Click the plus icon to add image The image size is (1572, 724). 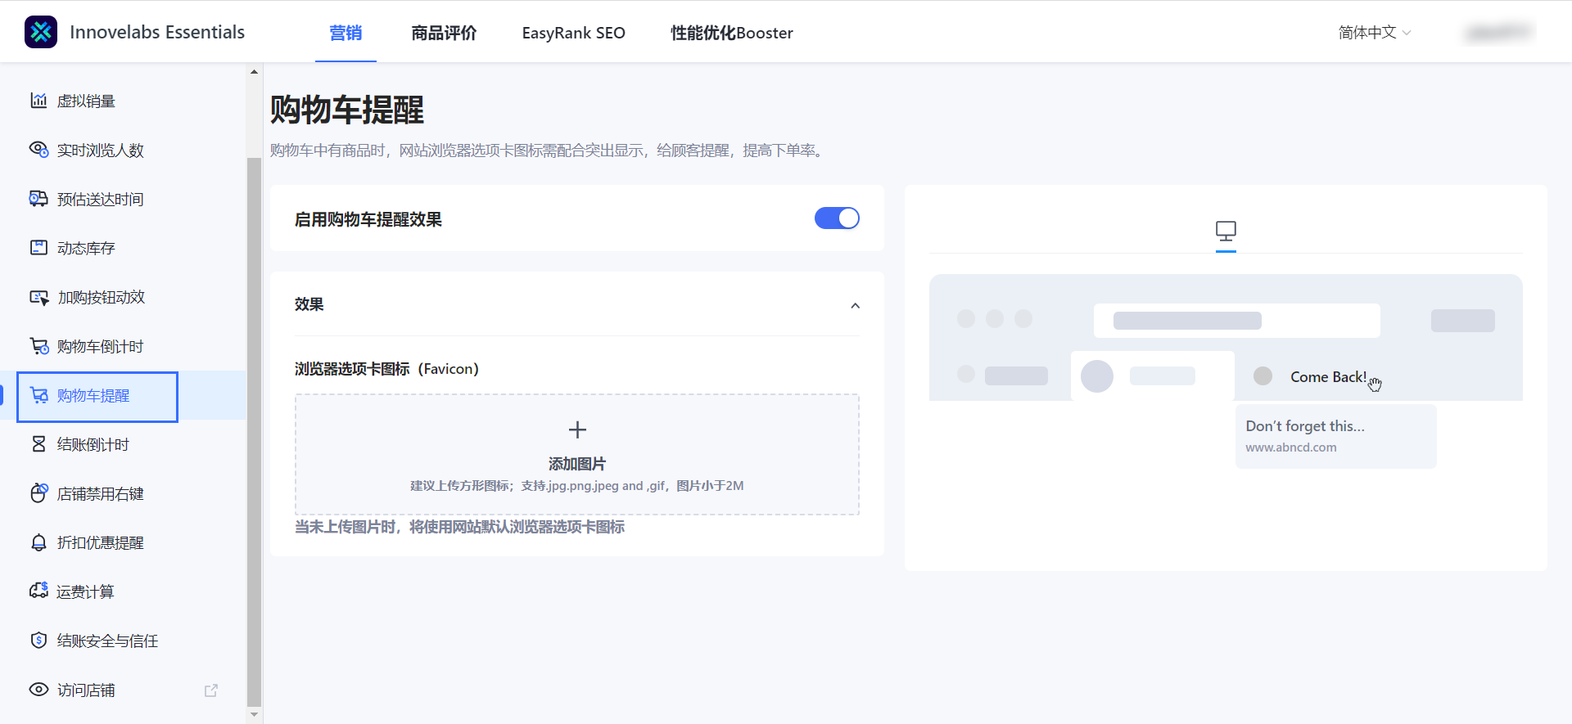pos(577,429)
